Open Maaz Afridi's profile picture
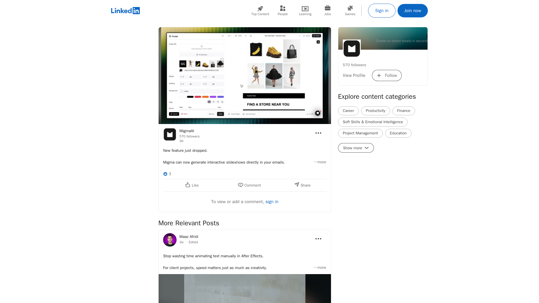The width and height of the screenshot is (539, 303). pos(170,240)
